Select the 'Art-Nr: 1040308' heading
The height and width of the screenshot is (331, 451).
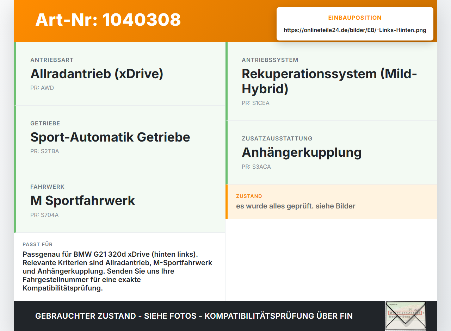pos(108,20)
